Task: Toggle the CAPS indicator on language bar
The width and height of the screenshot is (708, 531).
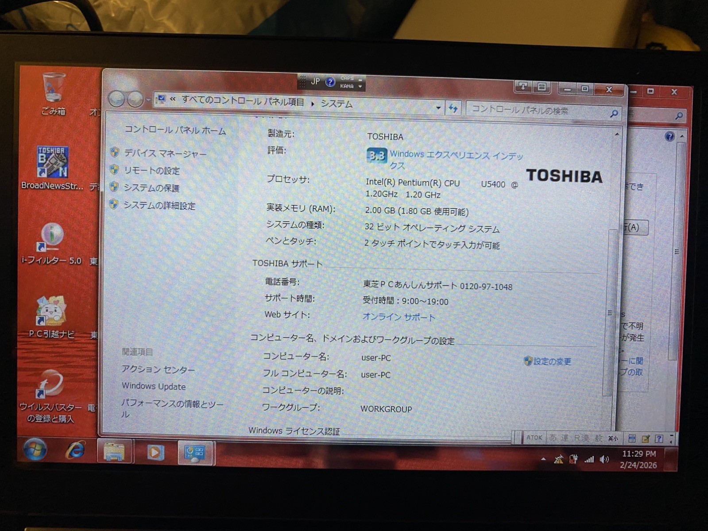Action: [347, 78]
